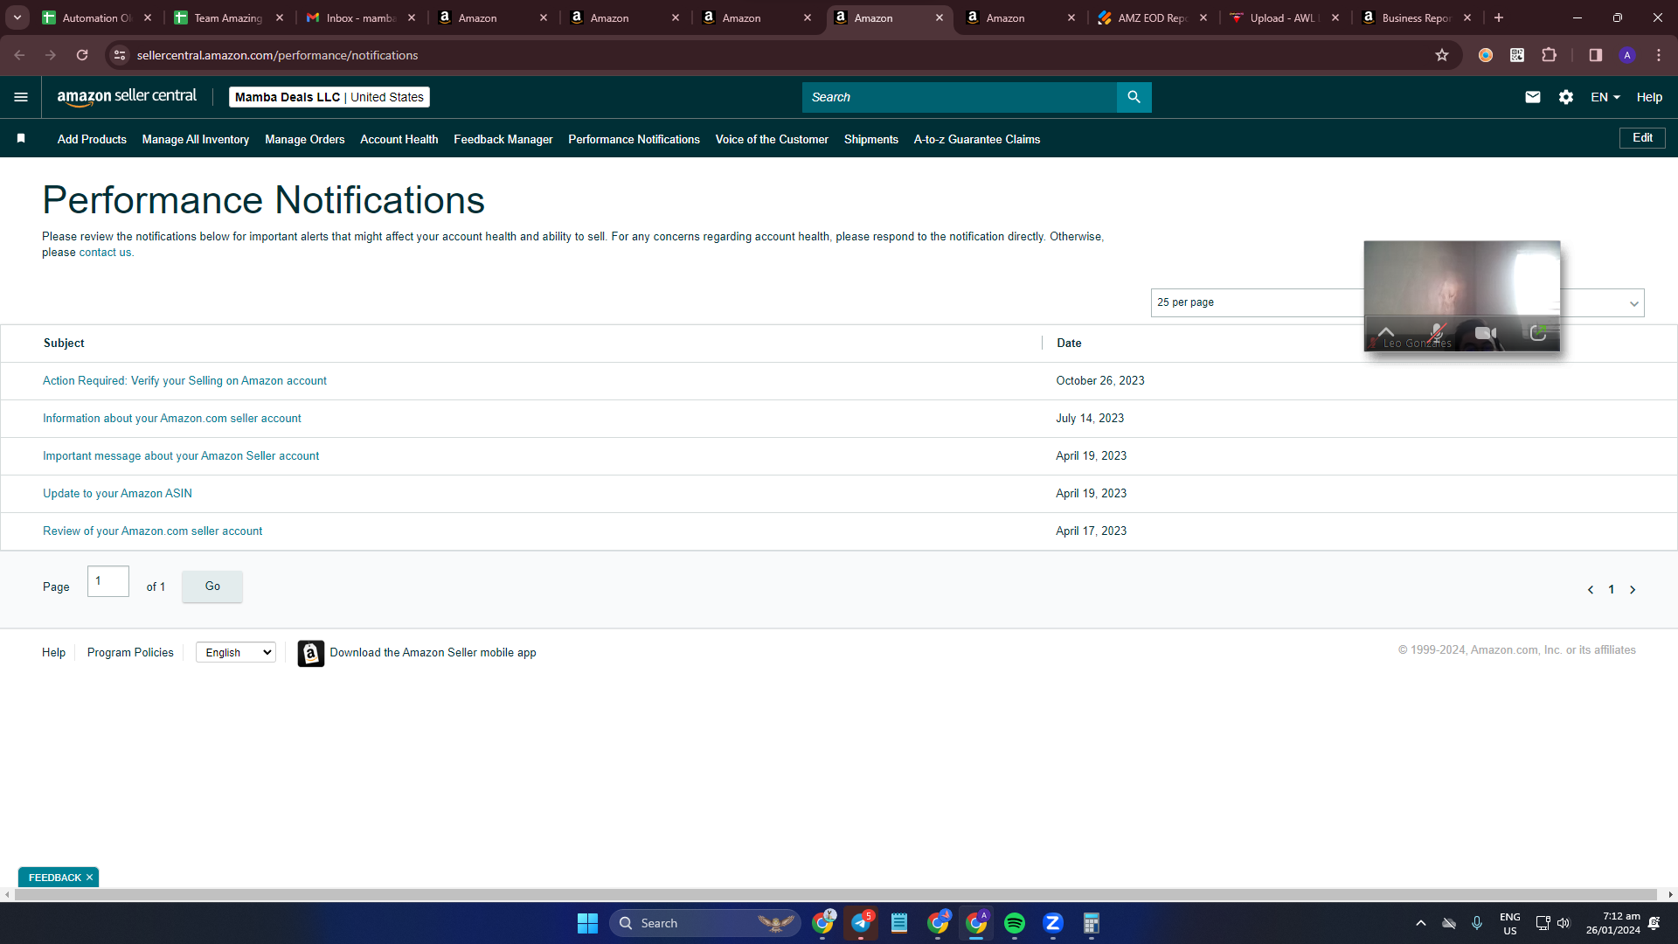Screen dimensions: 1678x944
Task: Open Program Policies in footer
Action: 130,653
